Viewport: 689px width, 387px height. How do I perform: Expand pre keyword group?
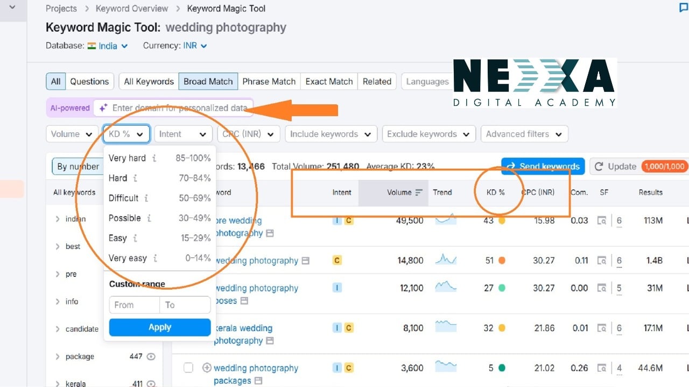[58, 274]
